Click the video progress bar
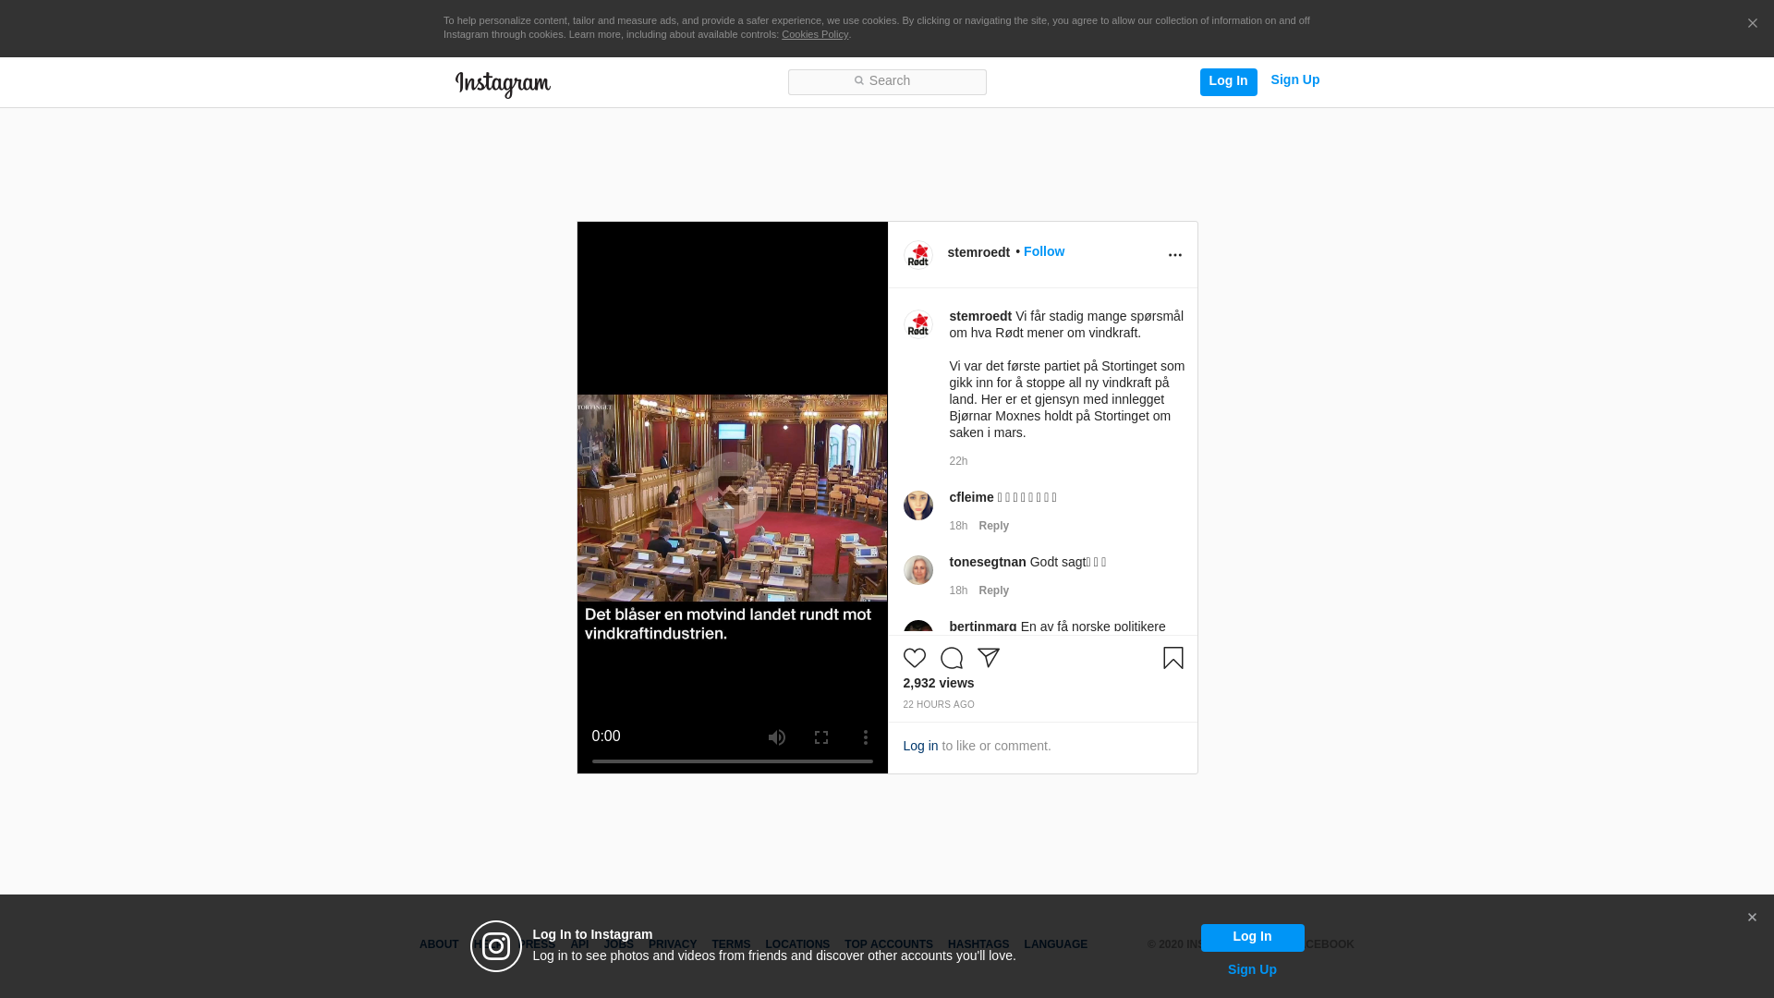Viewport: 1774px width, 998px height. click(x=732, y=761)
